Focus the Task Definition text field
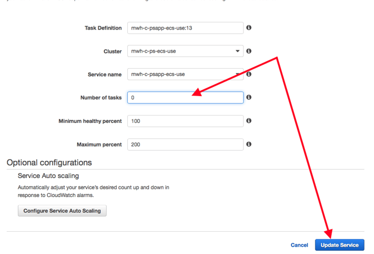374x254 pixels. click(185, 28)
